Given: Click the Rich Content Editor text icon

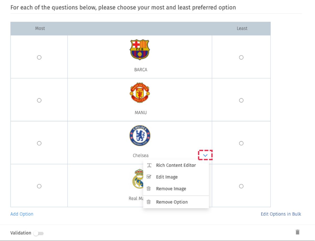Looking at the screenshot, I should pos(149,165).
